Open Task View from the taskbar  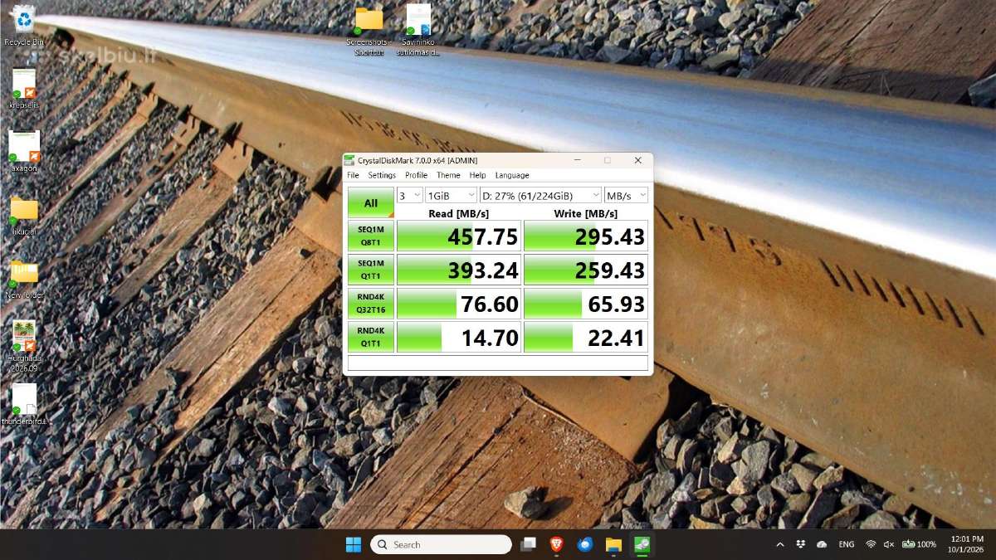click(x=528, y=544)
